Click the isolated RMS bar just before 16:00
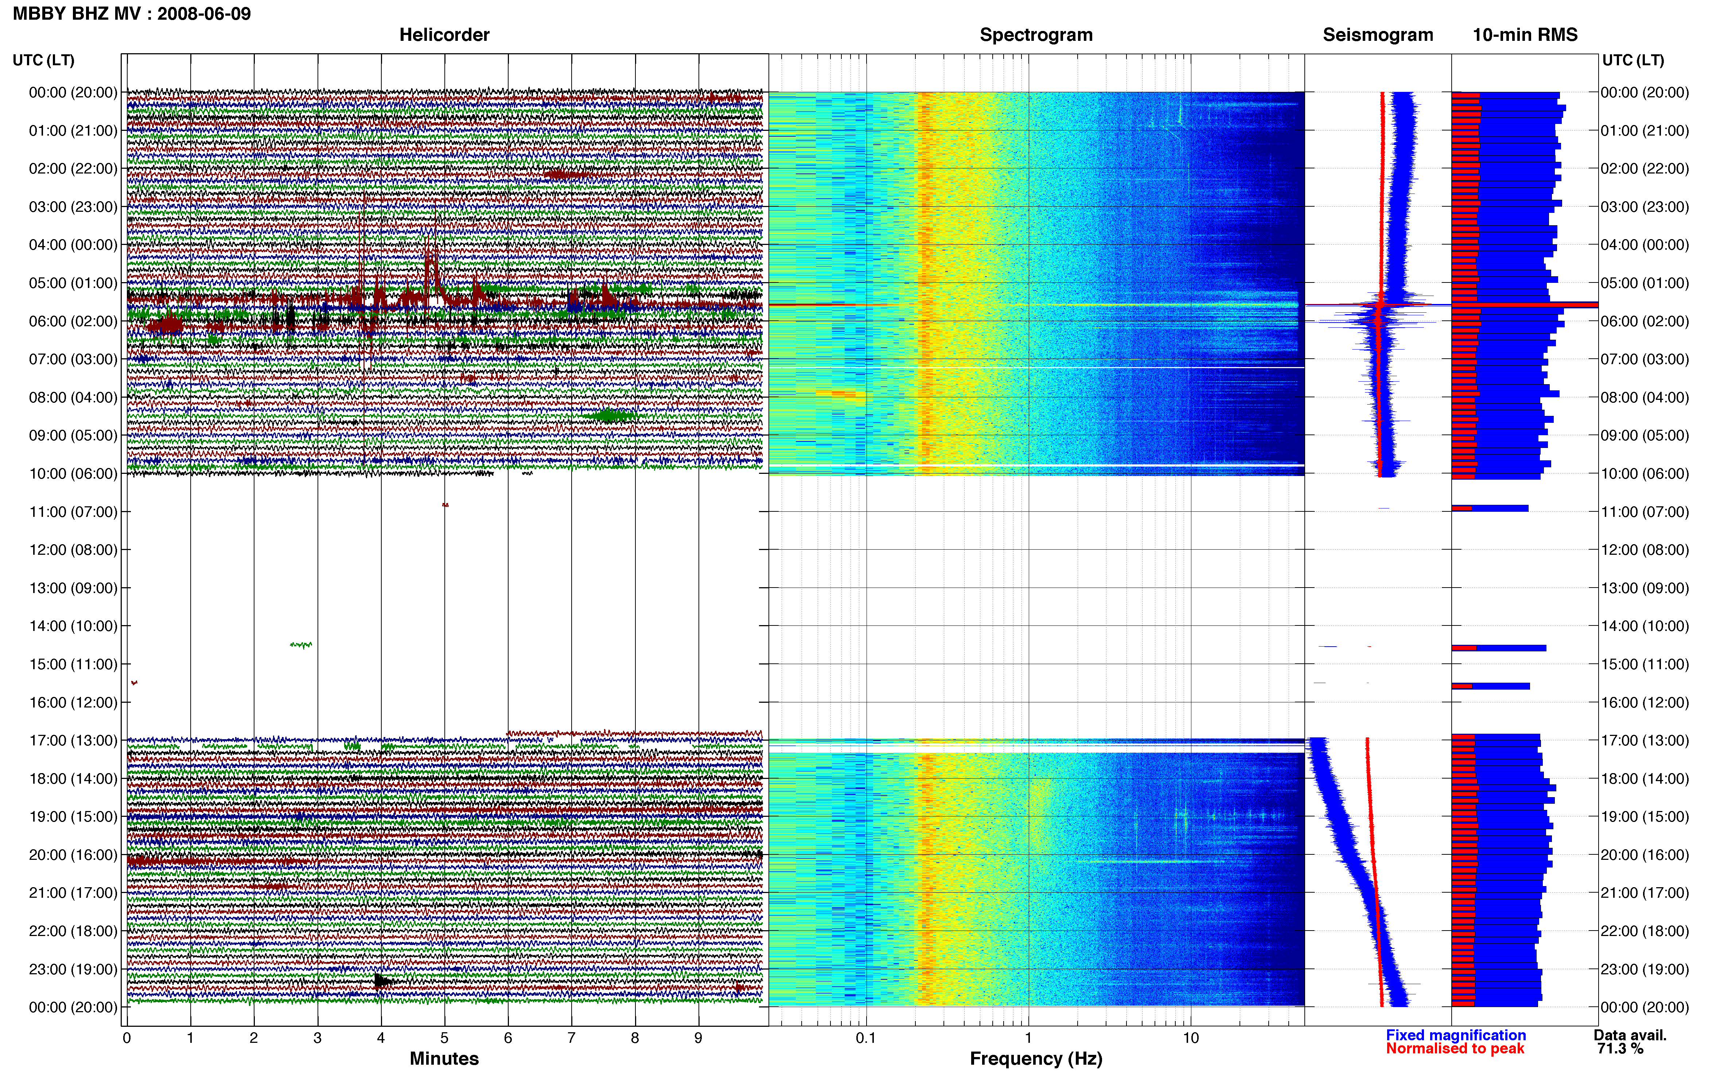The width and height of the screenshot is (1728, 1080). click(1490, 686)
